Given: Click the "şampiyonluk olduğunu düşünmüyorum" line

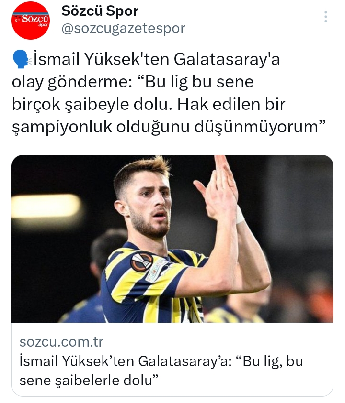Looking at the screenshot, I should [x=169, y=127].
